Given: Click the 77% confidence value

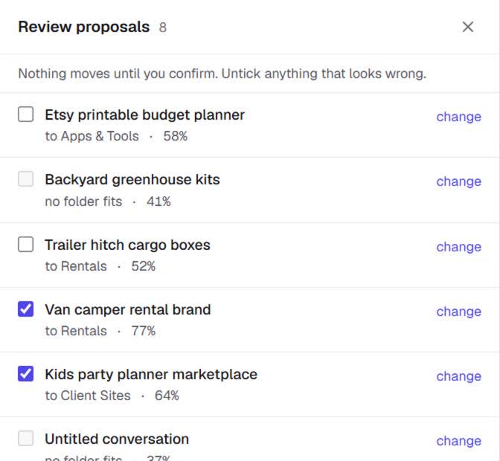Looking at the screenshot, I should tap(144, 331).
